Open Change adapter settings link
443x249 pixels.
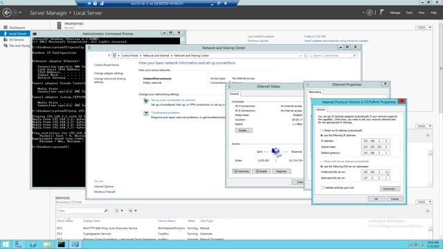pos(109,73)
